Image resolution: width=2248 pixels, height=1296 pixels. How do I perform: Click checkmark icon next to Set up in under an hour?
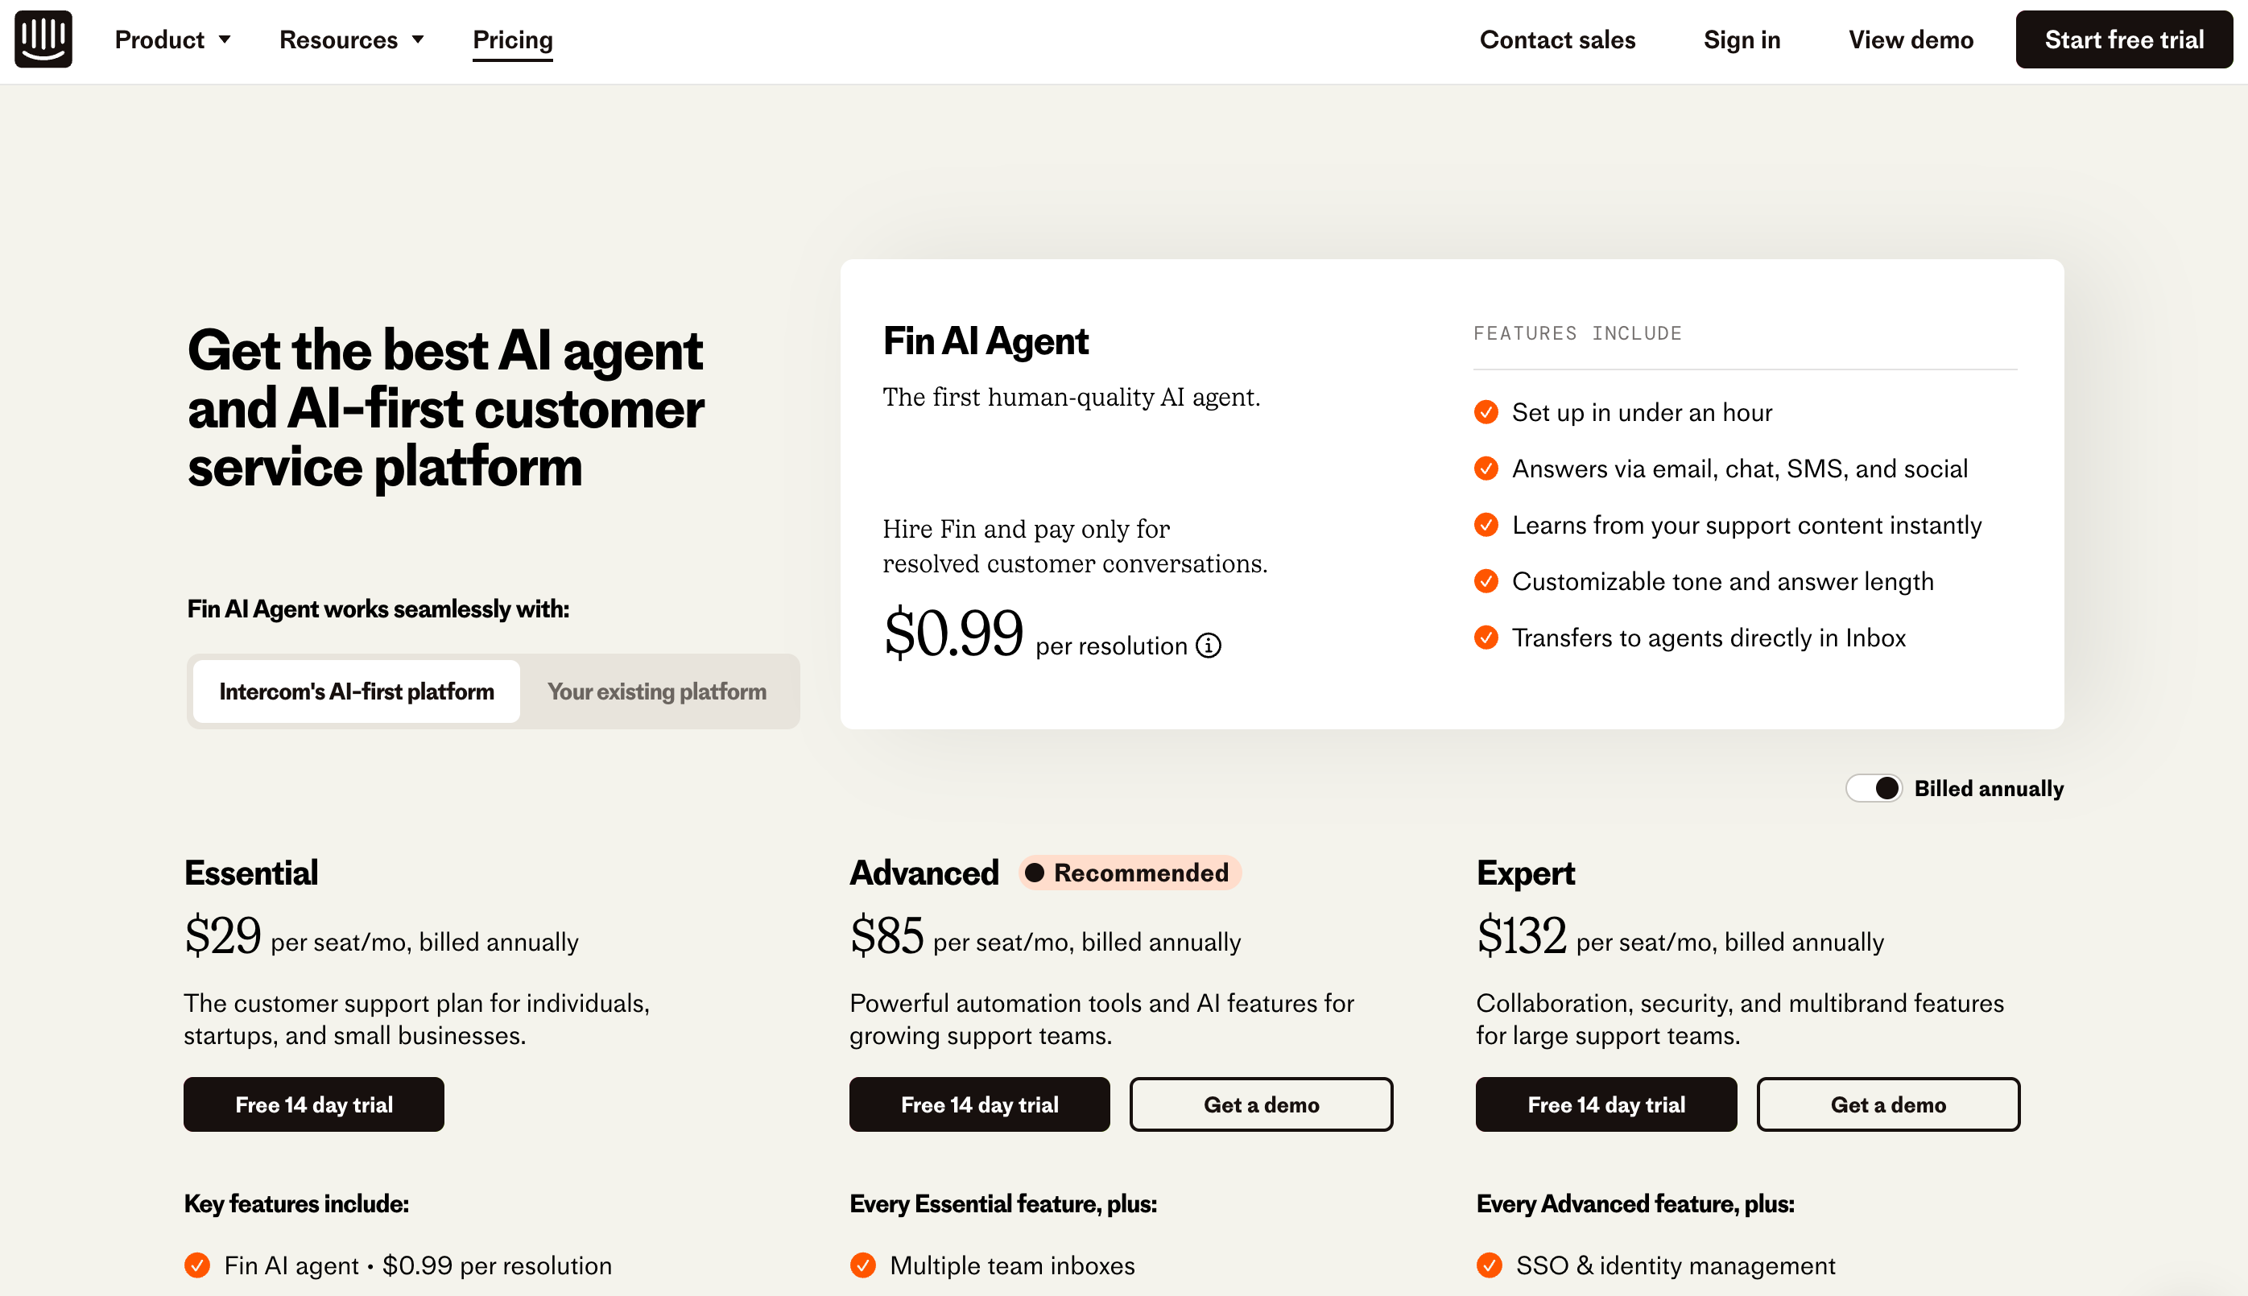pos(1486,412)
